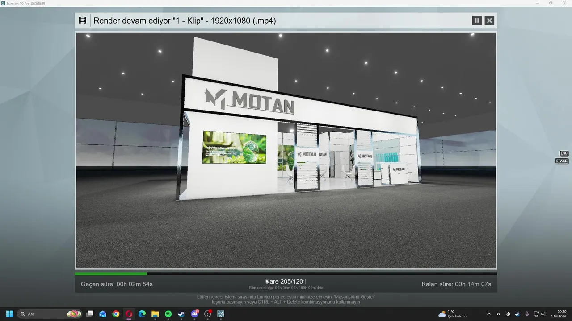Open File Explorer from the taskbar

coord(155,314)
